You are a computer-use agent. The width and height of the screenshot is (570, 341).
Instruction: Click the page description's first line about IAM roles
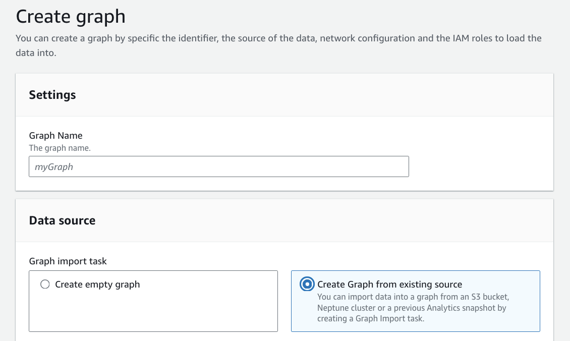278,38
